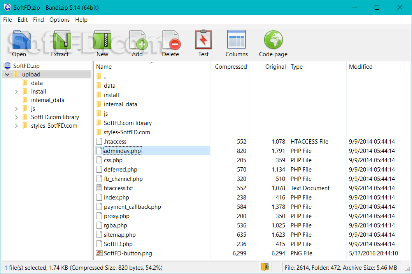The height and width of the screenshot is (274, 412).
Task: Click the parent directory '..' folder icon
Action: [x=99, y=76]
